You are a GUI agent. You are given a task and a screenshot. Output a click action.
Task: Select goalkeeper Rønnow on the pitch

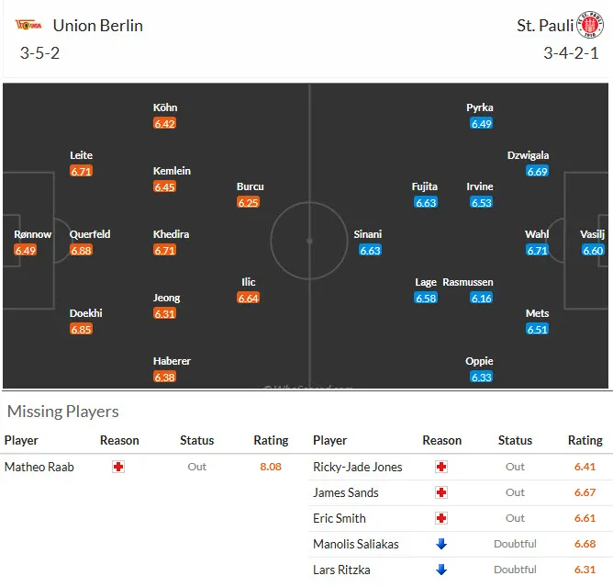tap(33, 234)
